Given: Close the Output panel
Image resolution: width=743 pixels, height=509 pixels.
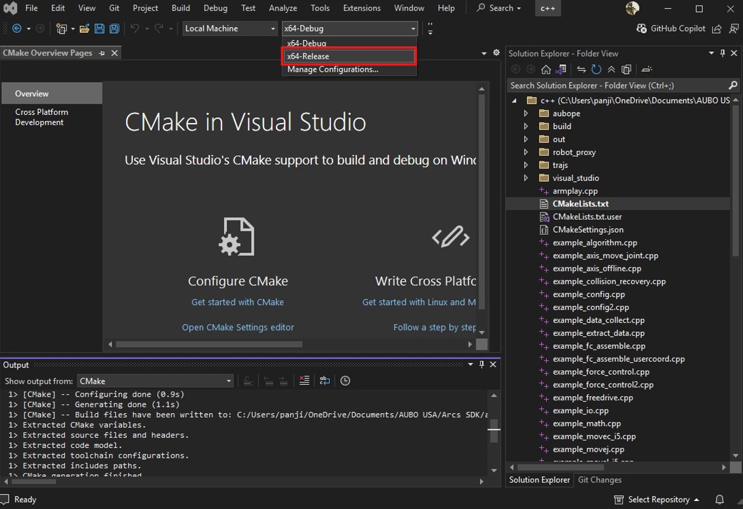Looking at the screenshot, I should coord(493,364).
